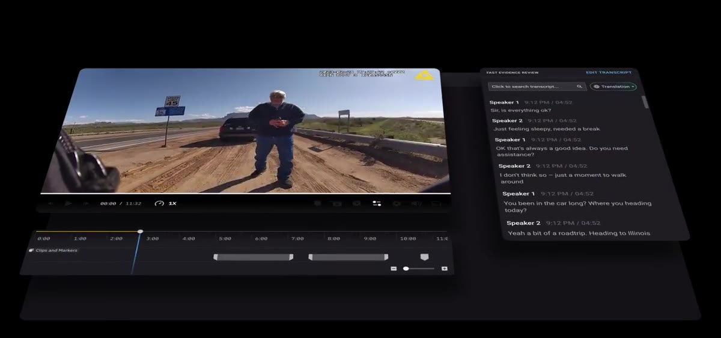Click 'I don't think so' transcript line
This screenshot has width=721, height=338.
pos(564,178)
